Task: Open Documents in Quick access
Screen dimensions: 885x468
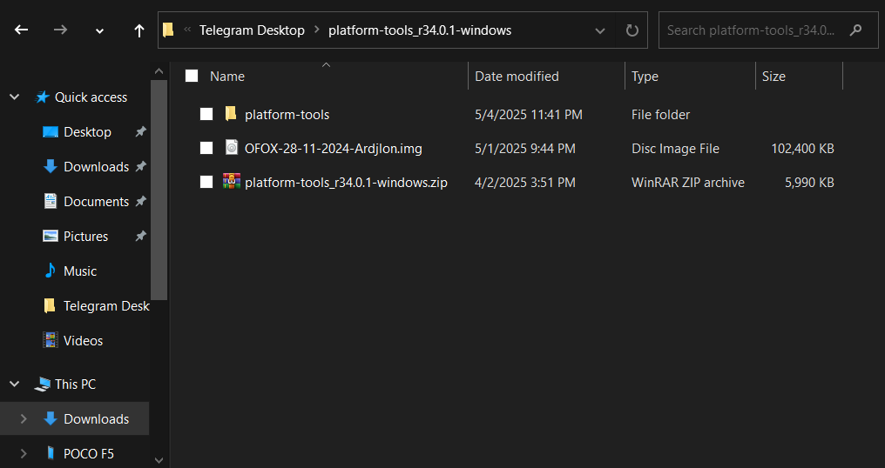Action: tap(96, 202)
